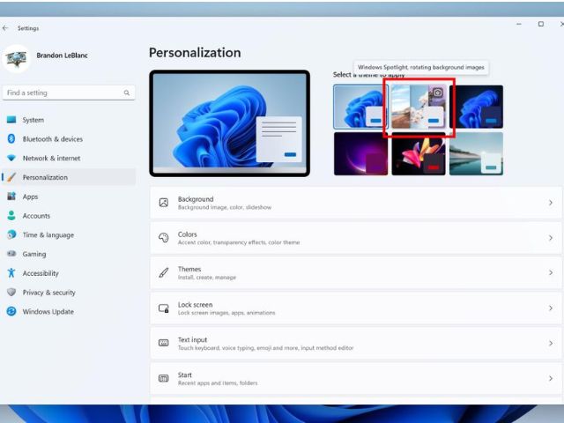Click the Privacy & security shield icon

(11, 293)
